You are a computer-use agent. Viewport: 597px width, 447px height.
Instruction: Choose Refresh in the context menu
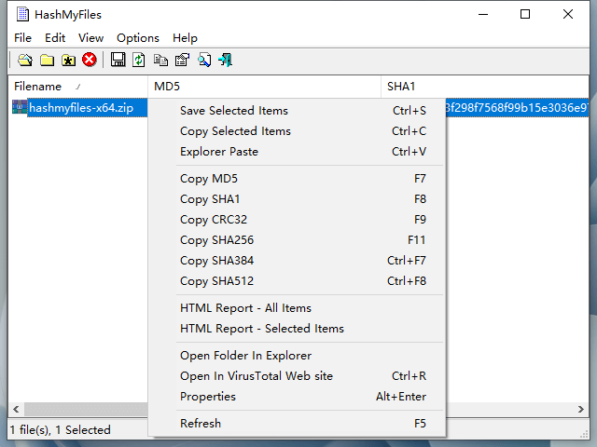point(297,424)
